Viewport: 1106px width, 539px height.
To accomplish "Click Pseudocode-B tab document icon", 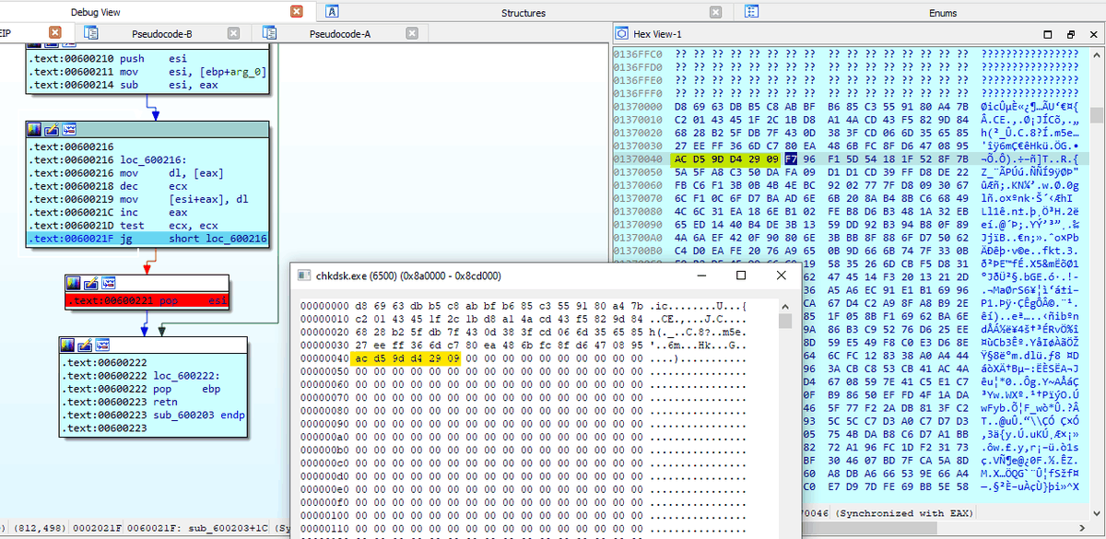I will coord(91,33).
